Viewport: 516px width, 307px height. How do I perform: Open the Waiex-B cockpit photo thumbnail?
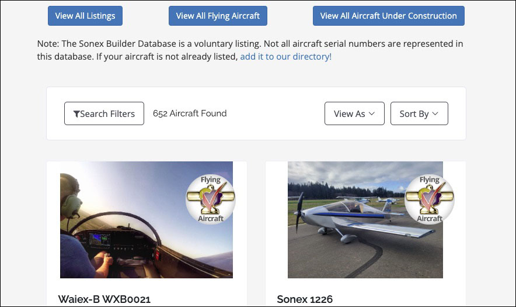147,220
